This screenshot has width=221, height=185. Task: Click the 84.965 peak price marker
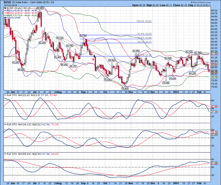coord(40,9)
